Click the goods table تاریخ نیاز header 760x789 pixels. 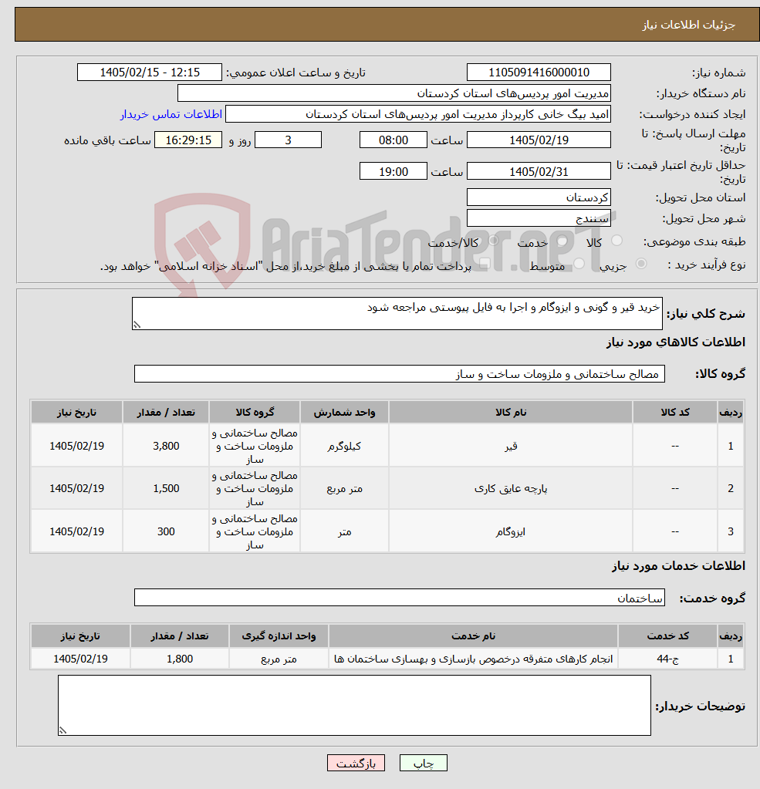click(x=76, y=412)
